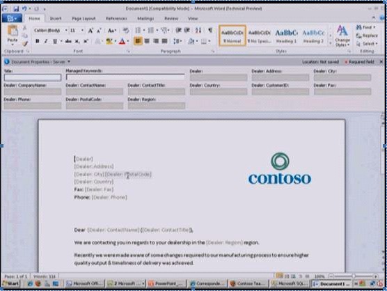Open the font name dropdown
Image resolution: width=387 pixels, height=291 pixels.
point(66,31)
